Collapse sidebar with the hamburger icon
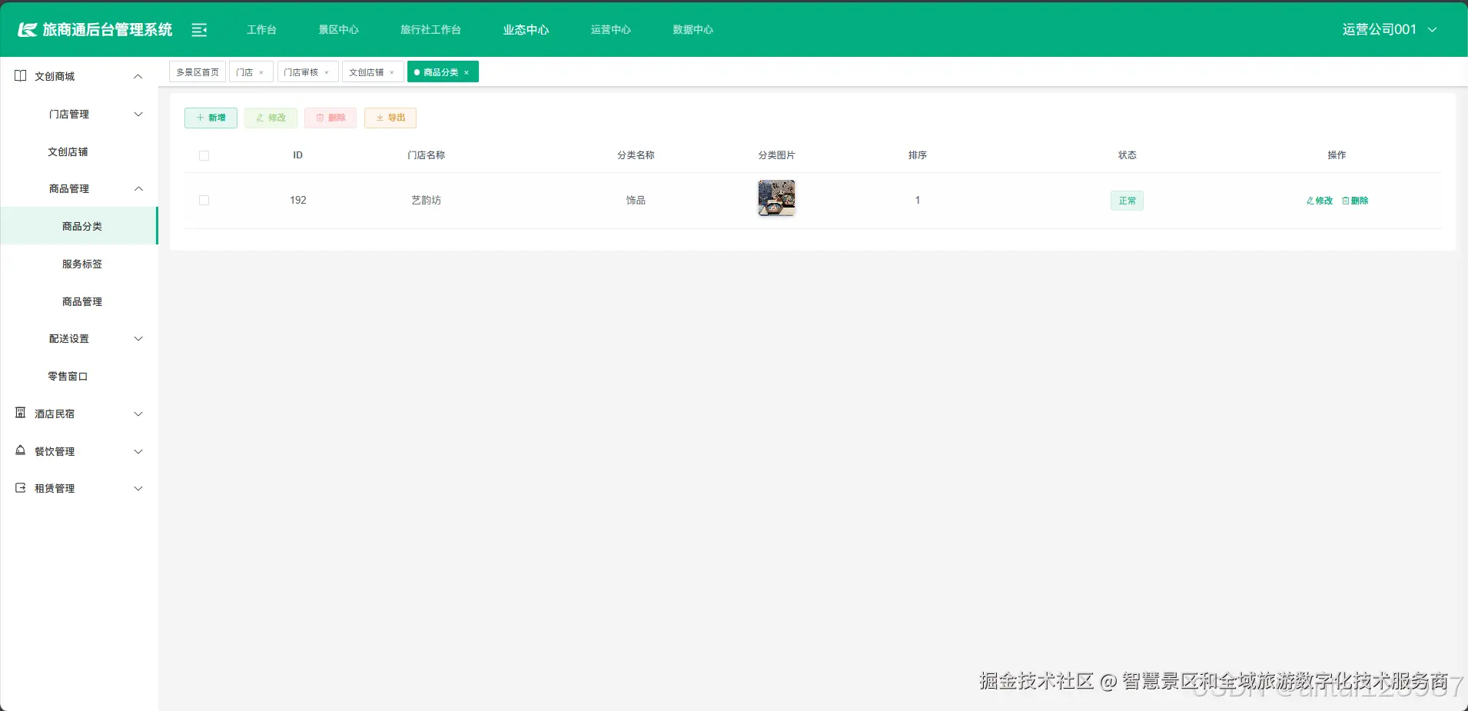This screenshot has height=711, width=1468. click(199, 30)
